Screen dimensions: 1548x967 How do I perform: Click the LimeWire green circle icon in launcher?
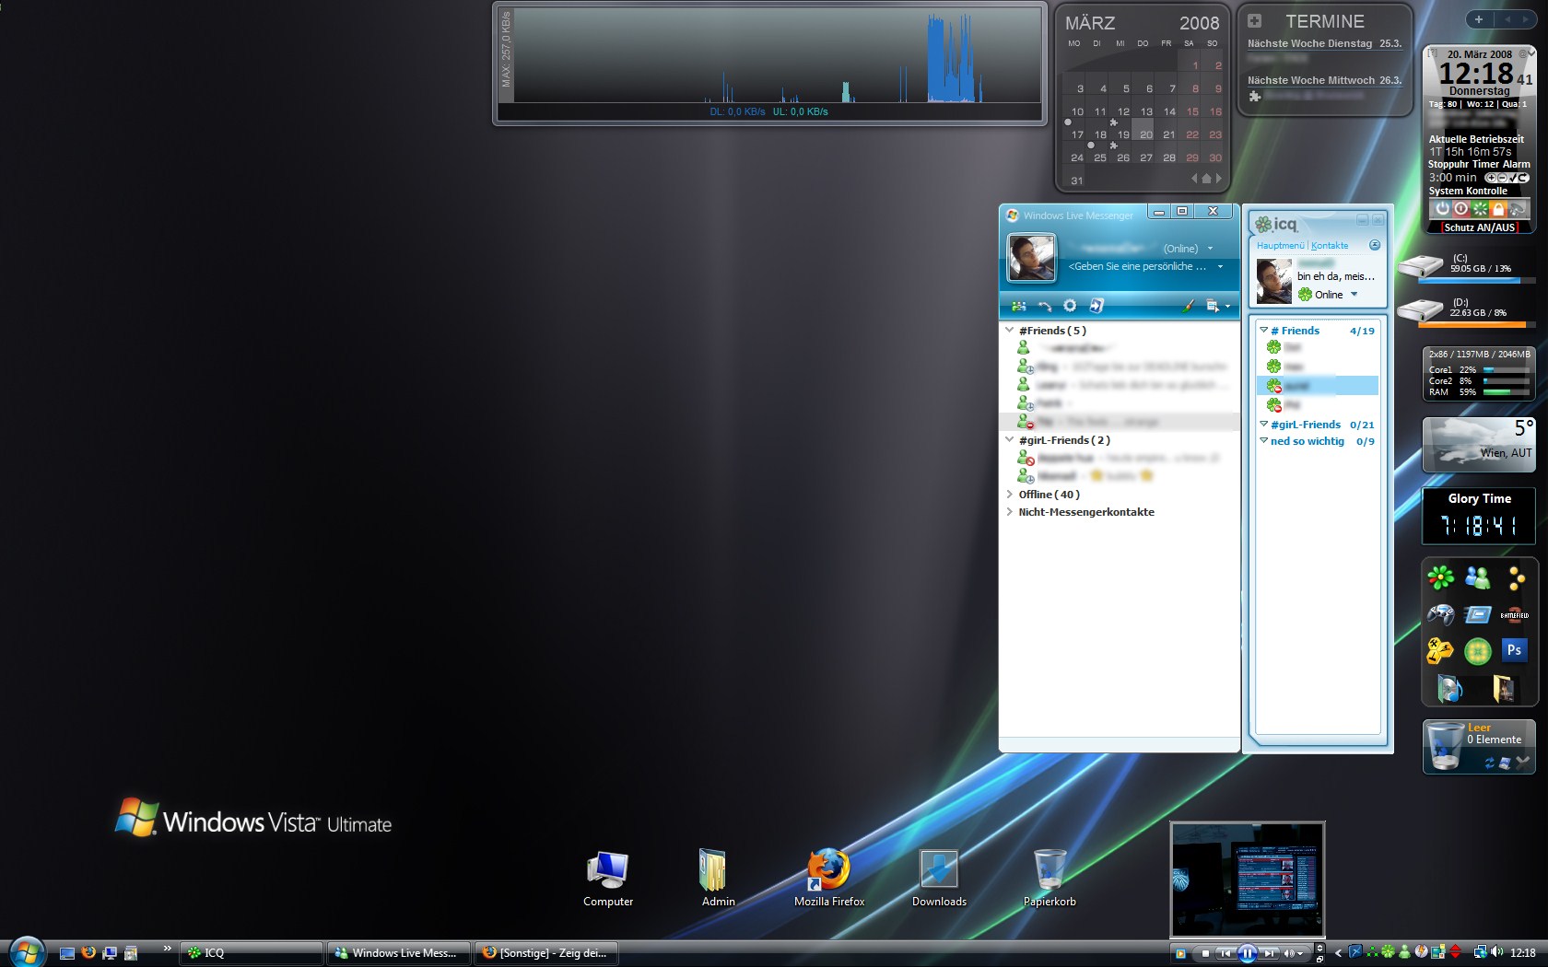[1478, 651]
